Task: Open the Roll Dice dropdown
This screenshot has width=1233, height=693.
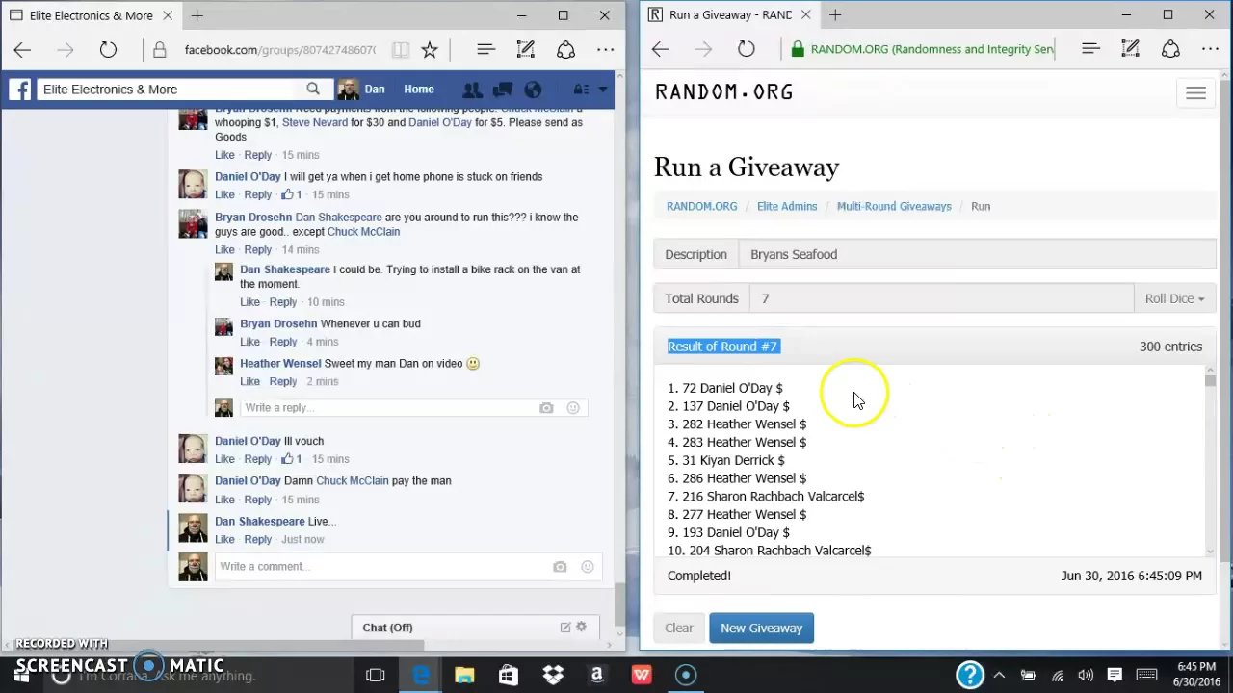Action: [1174, 298]
